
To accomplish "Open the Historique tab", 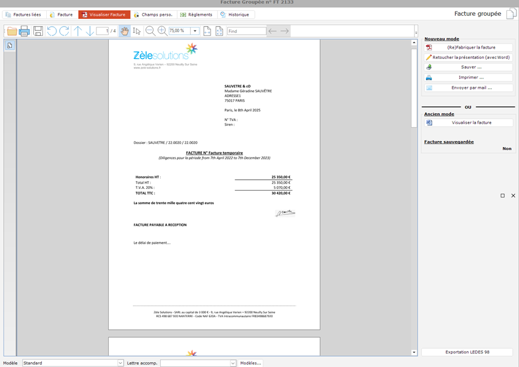I will click(234, 15).
